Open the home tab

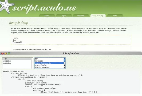tap(47, 15)
